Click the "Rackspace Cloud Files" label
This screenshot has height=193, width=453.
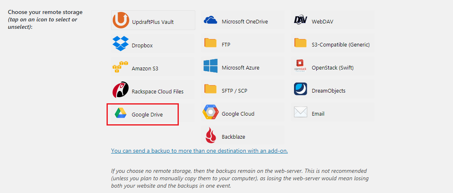pos(157,92)
